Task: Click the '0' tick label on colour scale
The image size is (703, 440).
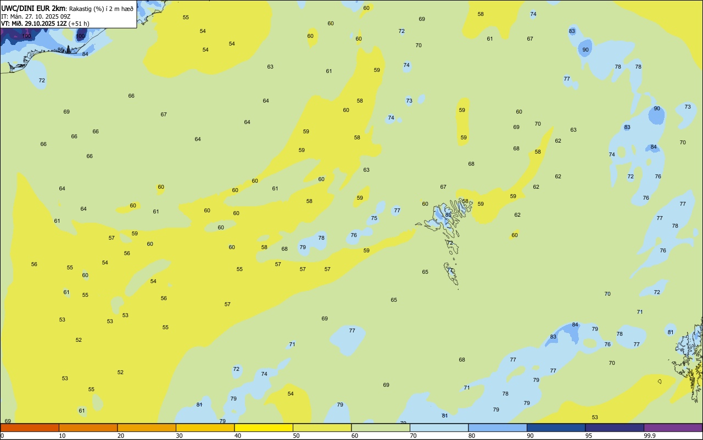Action: tap(2, 436)
